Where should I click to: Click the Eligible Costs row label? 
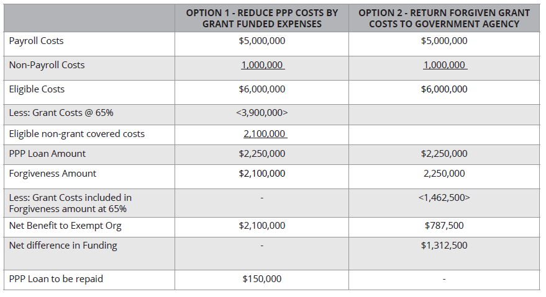[x=37, y=89]
